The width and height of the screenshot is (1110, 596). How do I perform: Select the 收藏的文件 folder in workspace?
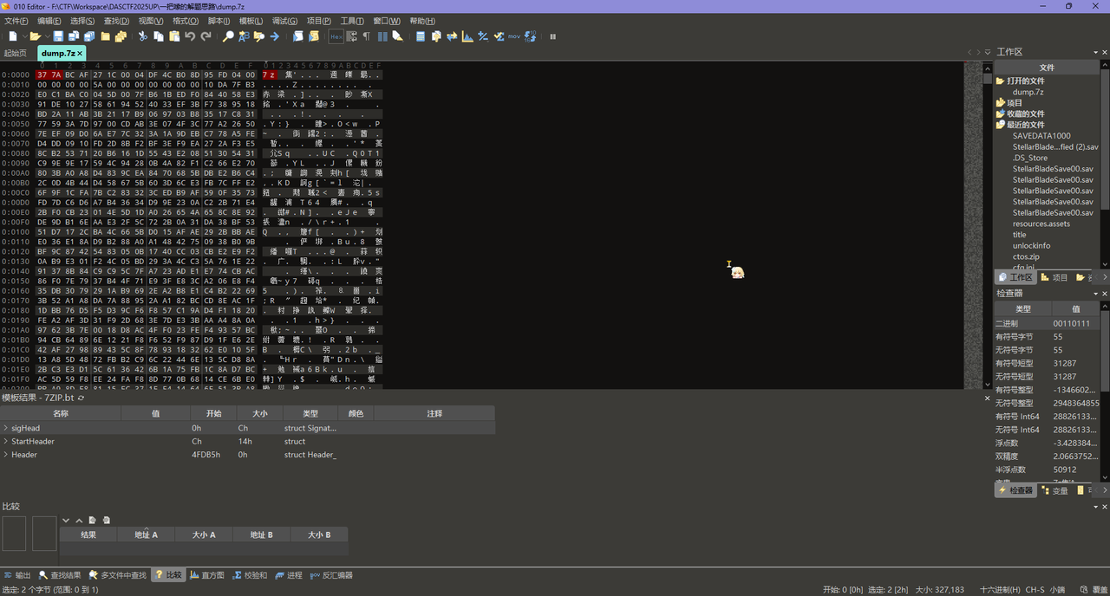[1019, 113]
